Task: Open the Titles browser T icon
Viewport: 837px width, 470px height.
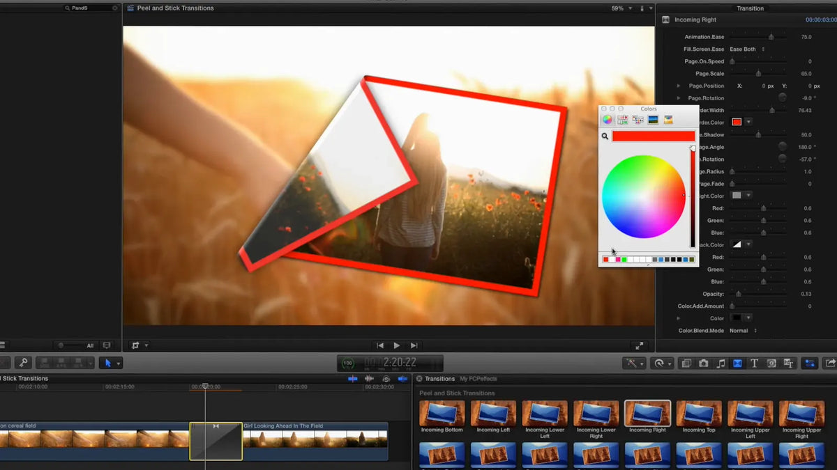Action: point(755,363)
